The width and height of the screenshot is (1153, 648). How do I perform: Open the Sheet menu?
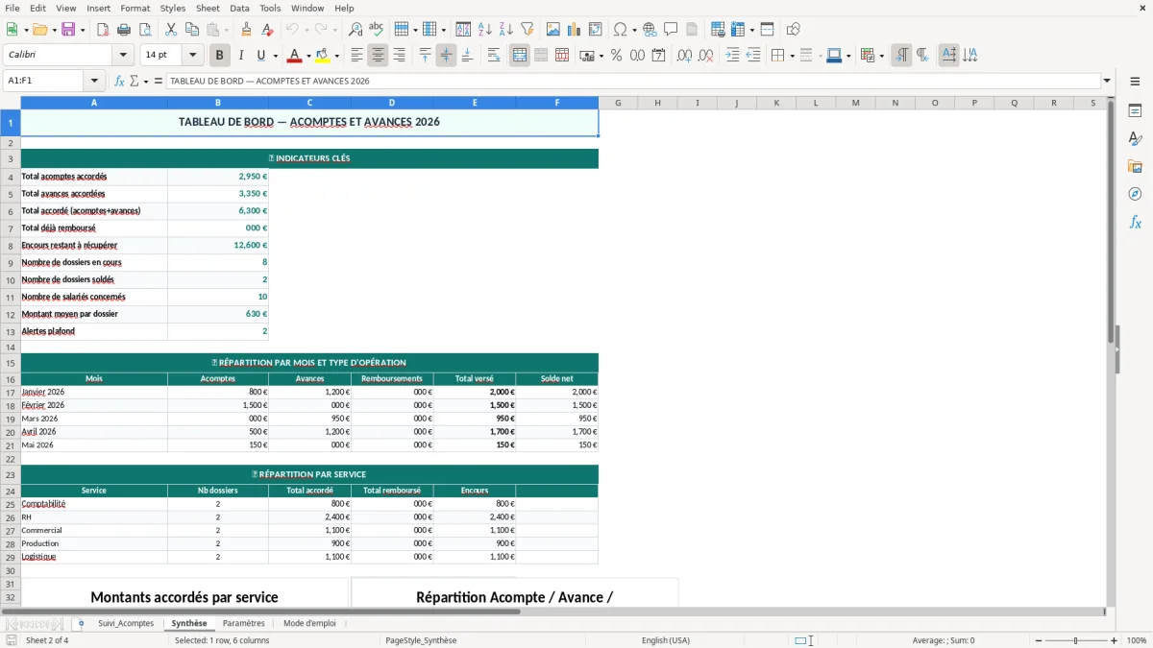click(x=208, y=8)
